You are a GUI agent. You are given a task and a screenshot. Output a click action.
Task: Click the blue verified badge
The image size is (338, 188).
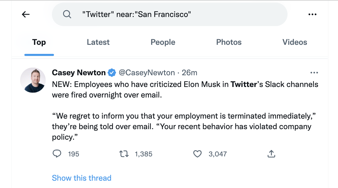point(112,73)
